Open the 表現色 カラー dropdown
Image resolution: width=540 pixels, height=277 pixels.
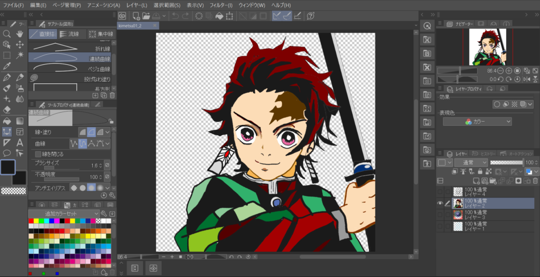tap(477, 122)
